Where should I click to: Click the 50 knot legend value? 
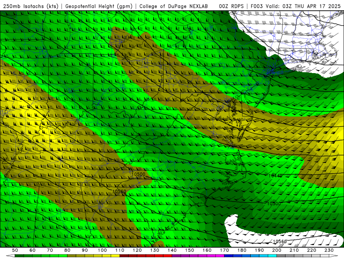coord(15,250)
